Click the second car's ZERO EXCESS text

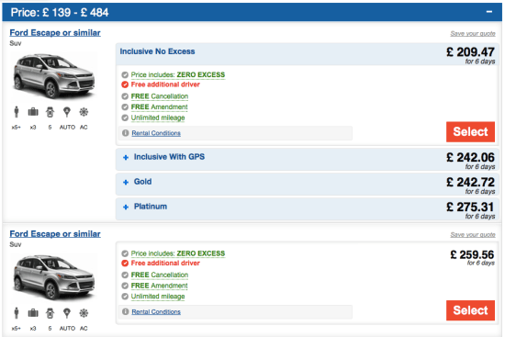point(201,253)
